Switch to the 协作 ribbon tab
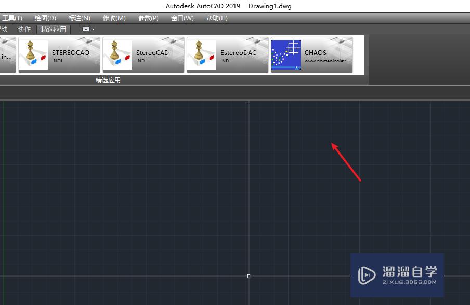The height and width of the screenshot is (305, 470). 24,29
